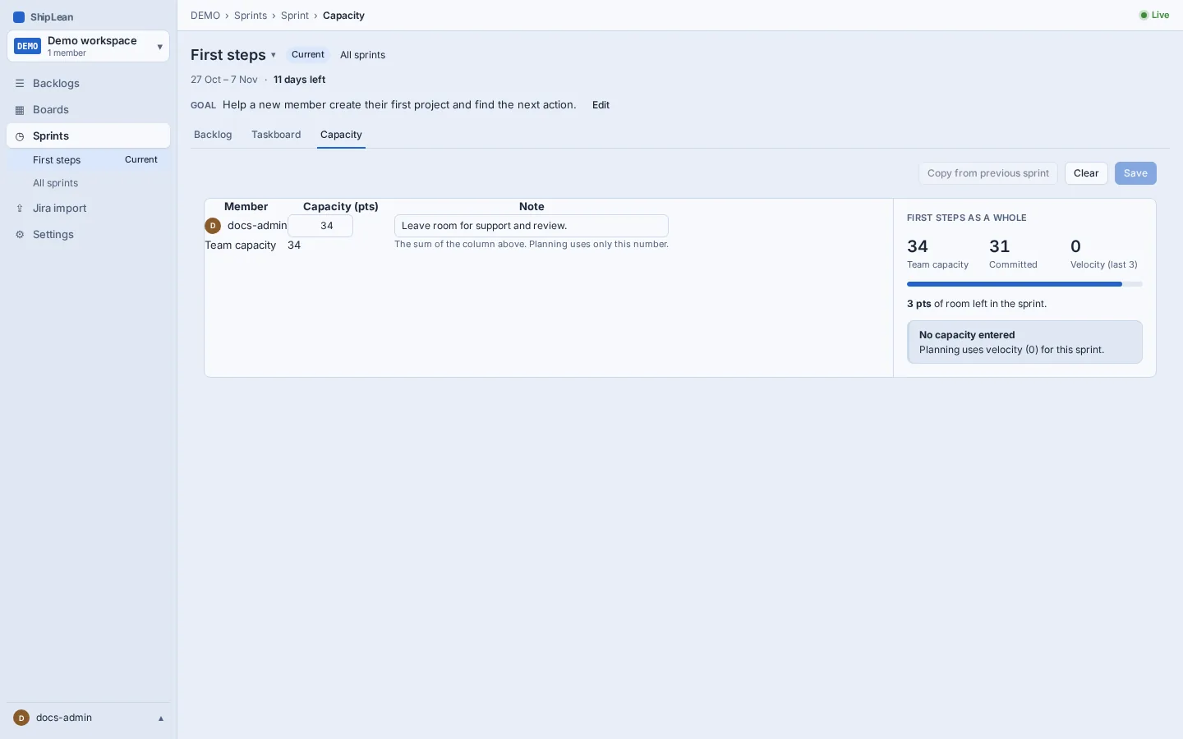Expand the First steps sprint selector arrow
This screenshot has height=739, width=1183.
(x=274, y=55)
